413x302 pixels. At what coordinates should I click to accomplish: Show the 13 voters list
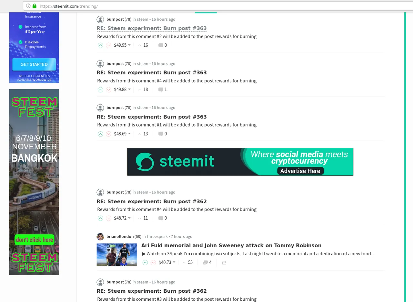143,134
